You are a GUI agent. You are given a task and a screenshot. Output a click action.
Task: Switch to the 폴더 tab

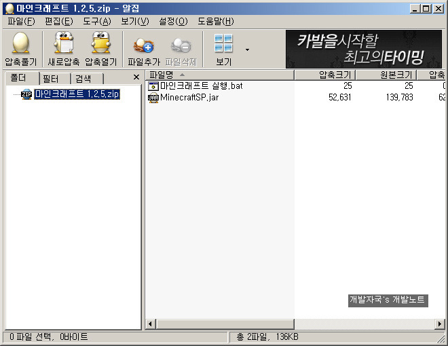coord(22,77)
